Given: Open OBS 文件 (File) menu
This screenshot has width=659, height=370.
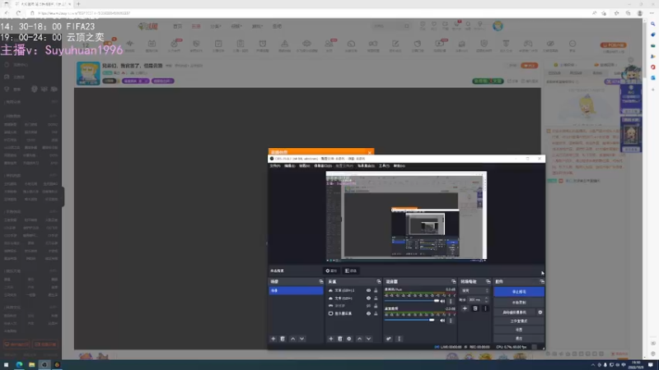Looking at the screenshot, I should coord(275,166).
